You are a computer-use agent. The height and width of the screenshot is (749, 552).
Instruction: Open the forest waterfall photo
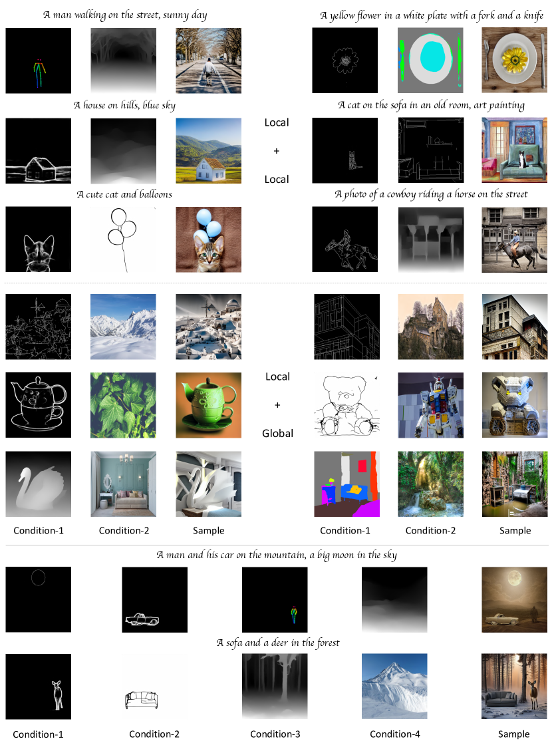(x=431, y=484)
